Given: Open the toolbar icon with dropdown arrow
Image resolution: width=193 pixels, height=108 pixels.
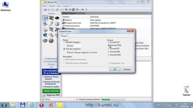Looking at the screenshot, I should (78, 10).
